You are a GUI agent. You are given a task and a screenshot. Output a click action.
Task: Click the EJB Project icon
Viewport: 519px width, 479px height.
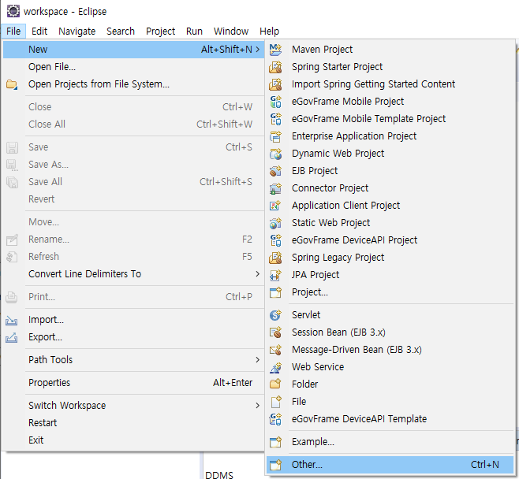[x=275, y=171]
